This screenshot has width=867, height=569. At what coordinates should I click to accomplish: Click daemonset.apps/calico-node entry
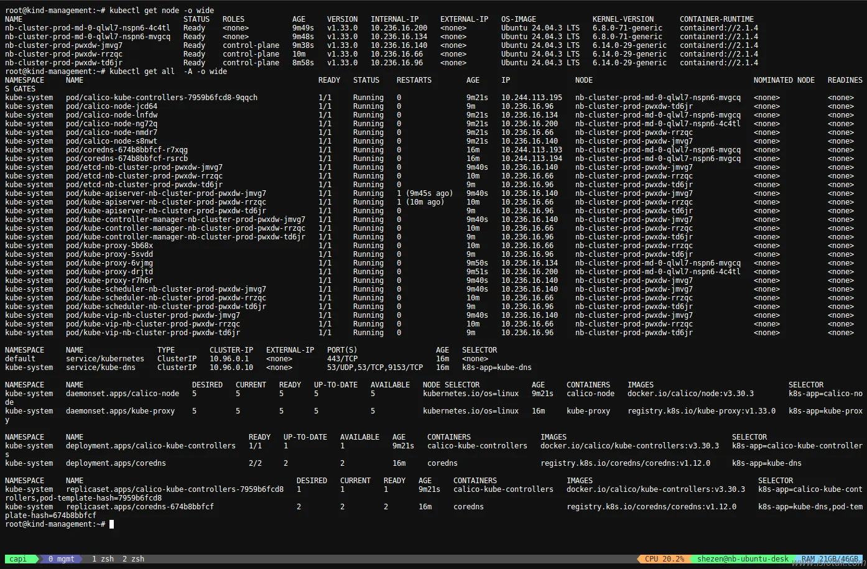pyautogui.click(x=123, y=394)
